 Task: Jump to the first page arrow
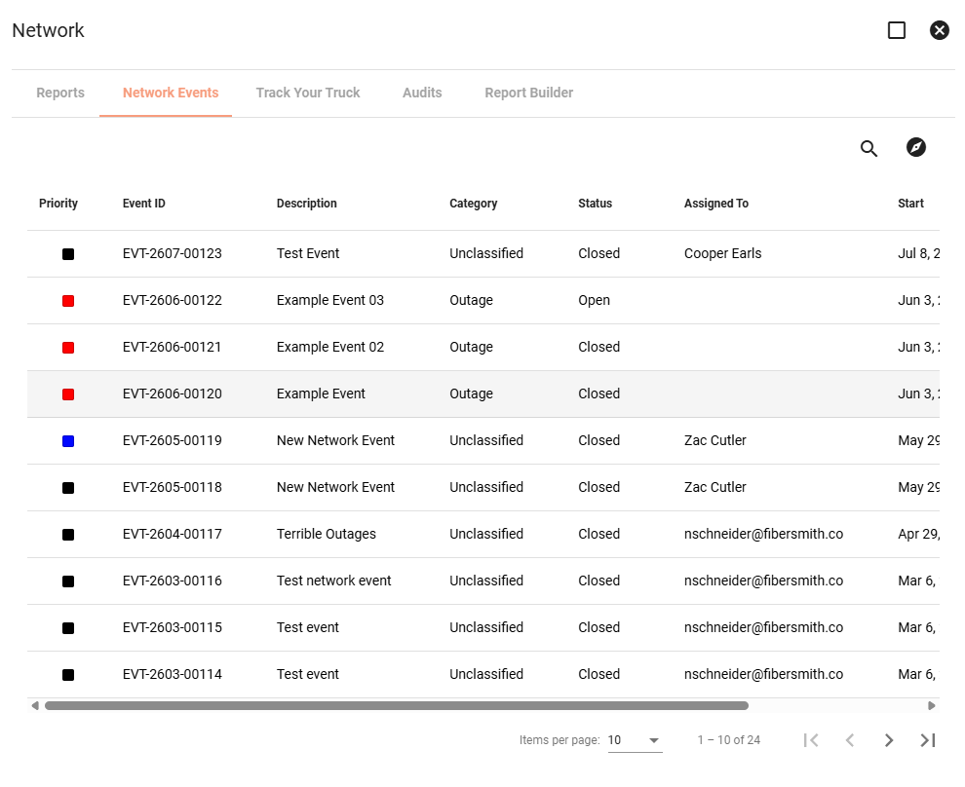(811, 740)
